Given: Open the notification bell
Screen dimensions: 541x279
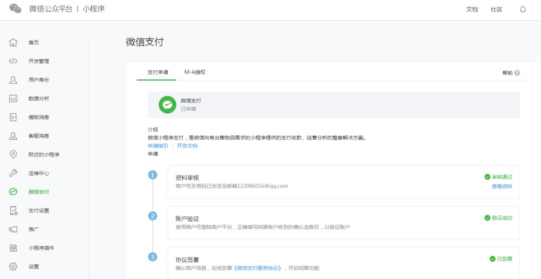Looking at the screenshot, I should pos(522,9).
